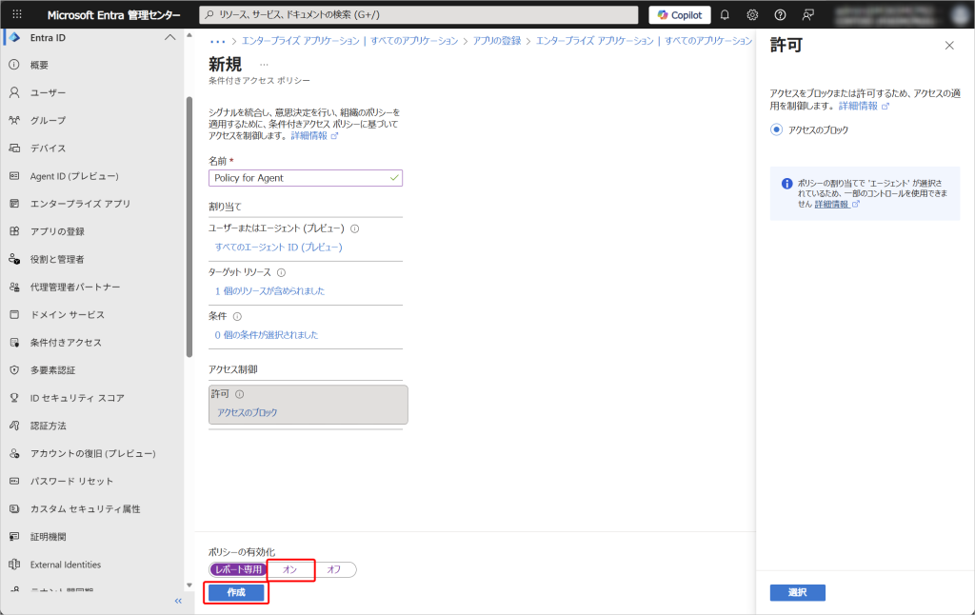975x615 pixels.
Task: Open エンタープライズ アプリ in the sidebar
Action: [80, 204]
